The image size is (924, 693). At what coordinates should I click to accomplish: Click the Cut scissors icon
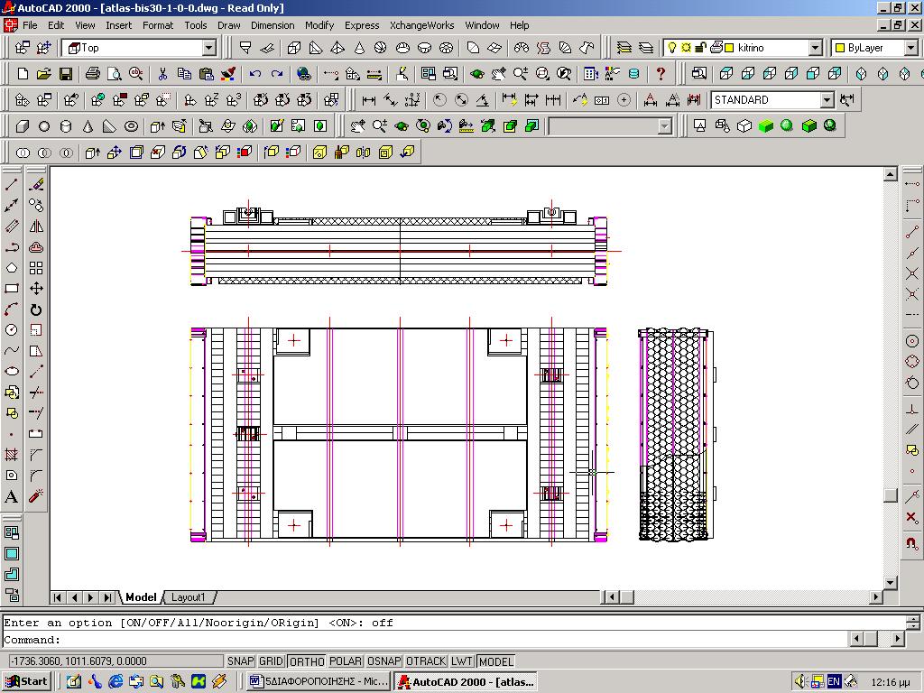click(x=162, y=74)
